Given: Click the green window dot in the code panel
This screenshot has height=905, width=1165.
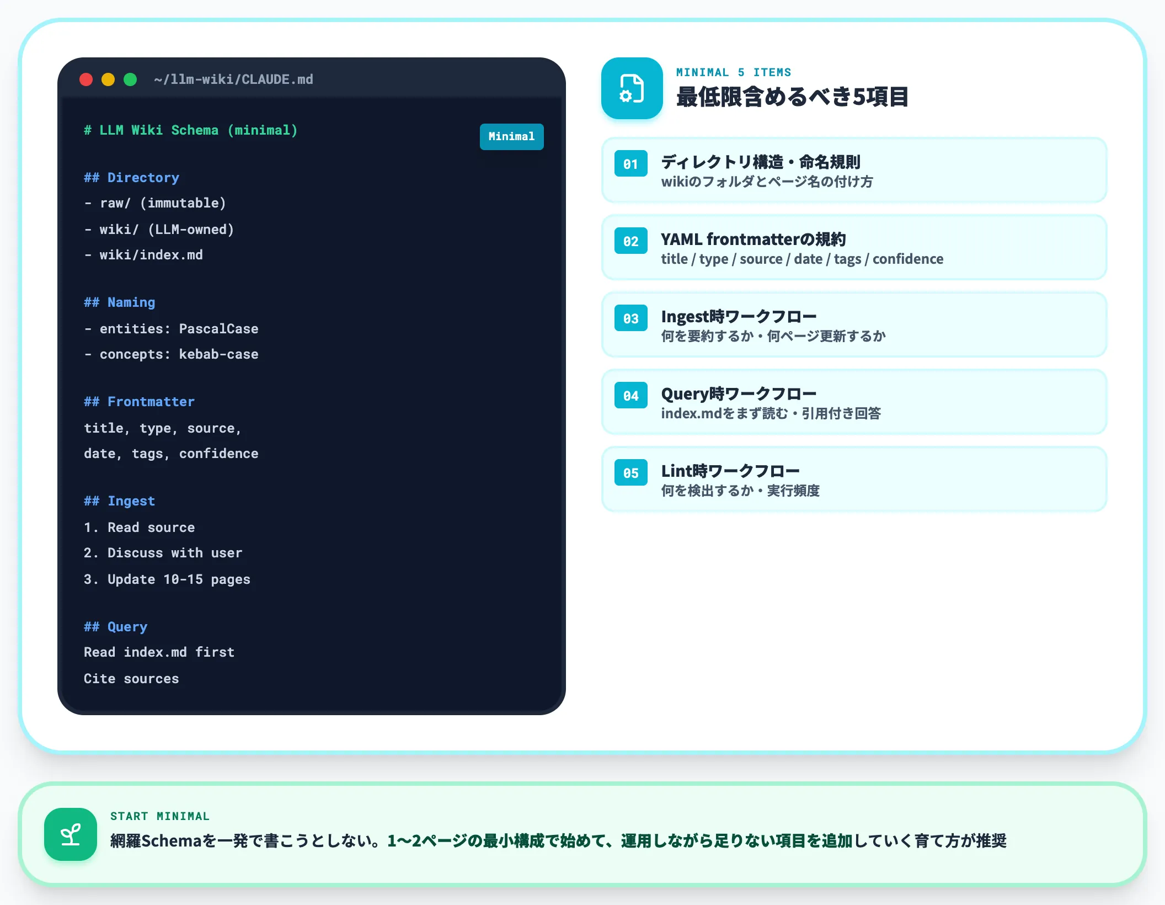Looking at the screenshot, I should pos(130,79).
